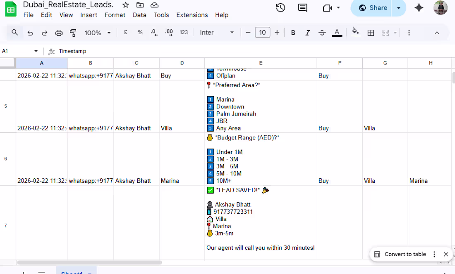Start a paint format copy
Image resolution: width=455 pixels, height=274 pixels.
coord(73,32)
